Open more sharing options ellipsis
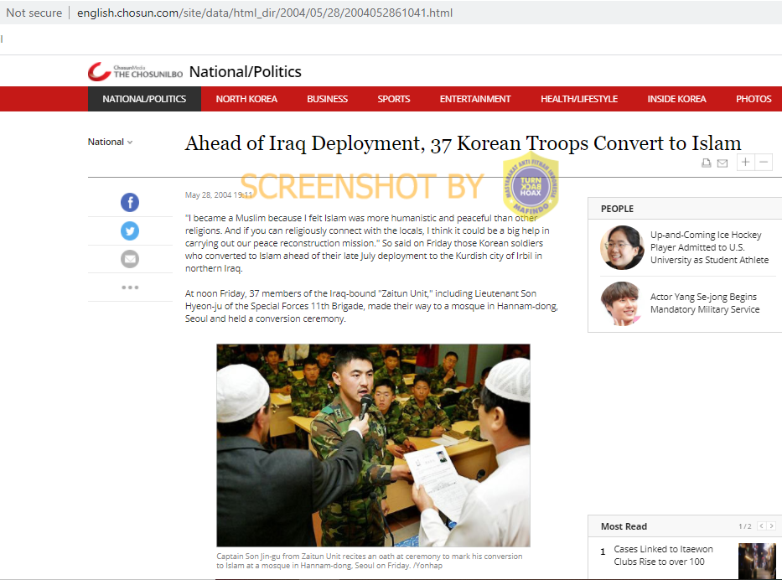782x580 pixels. pos(130,287)
